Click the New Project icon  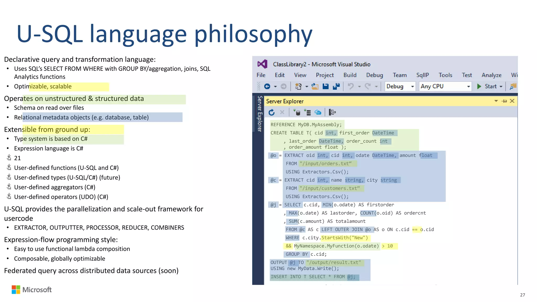coord(298,86)
